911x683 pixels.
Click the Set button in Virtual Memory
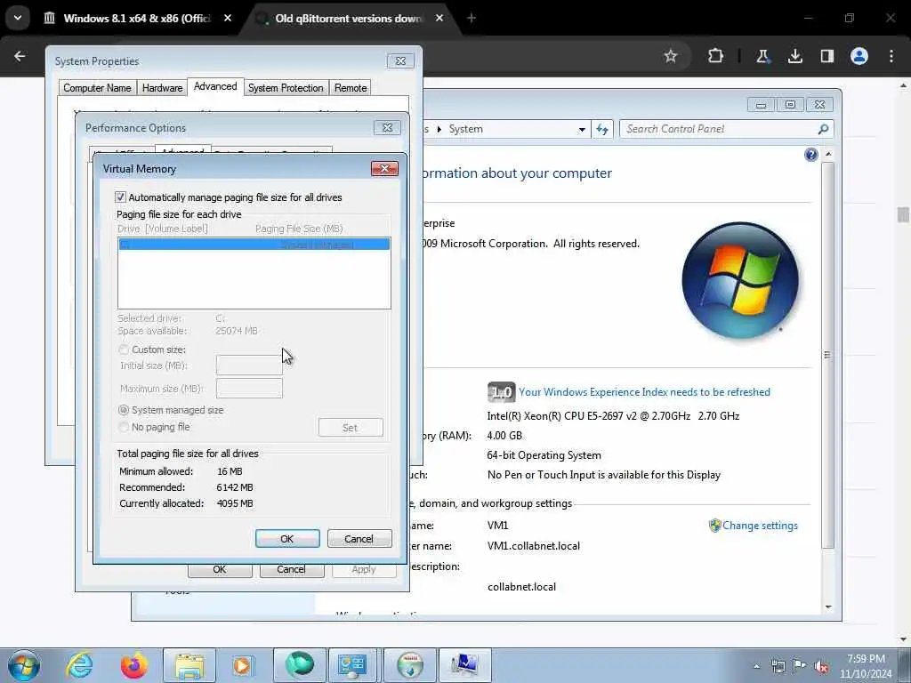coord(351,428)
